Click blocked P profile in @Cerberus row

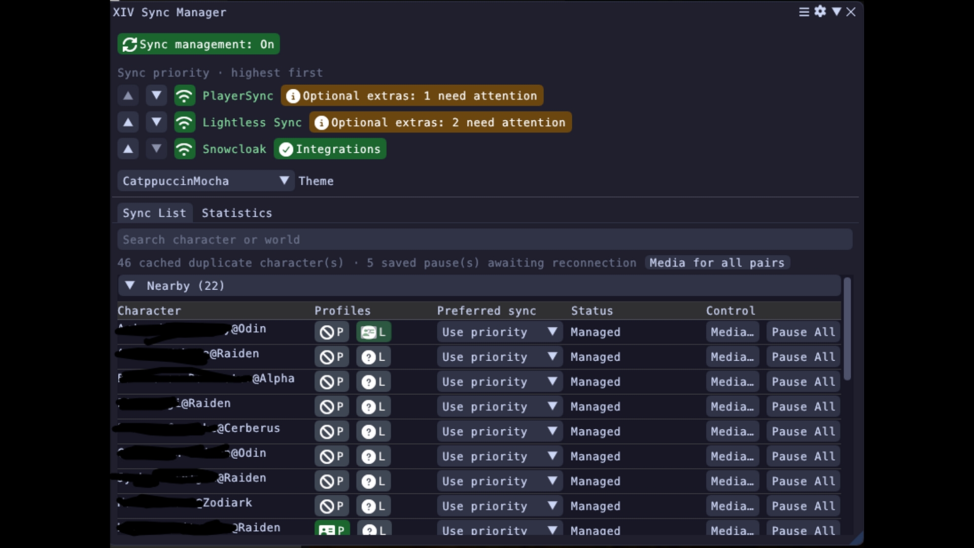coord(332,431)
